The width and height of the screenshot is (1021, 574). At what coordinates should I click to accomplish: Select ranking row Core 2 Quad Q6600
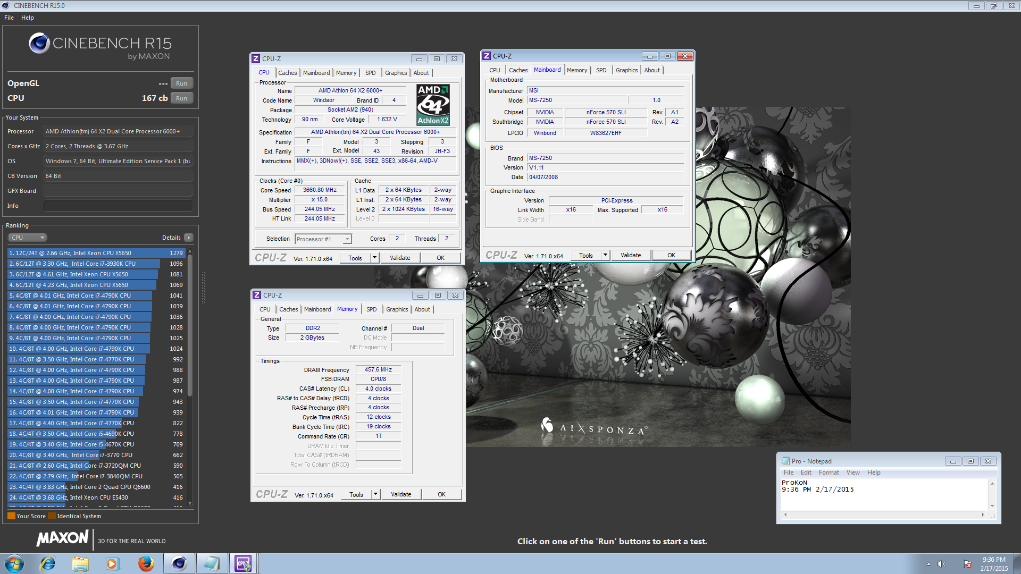(96, 487)
